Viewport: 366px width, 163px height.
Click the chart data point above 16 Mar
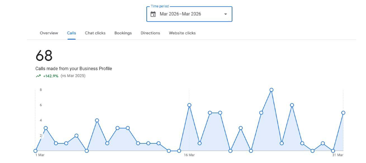189,105
